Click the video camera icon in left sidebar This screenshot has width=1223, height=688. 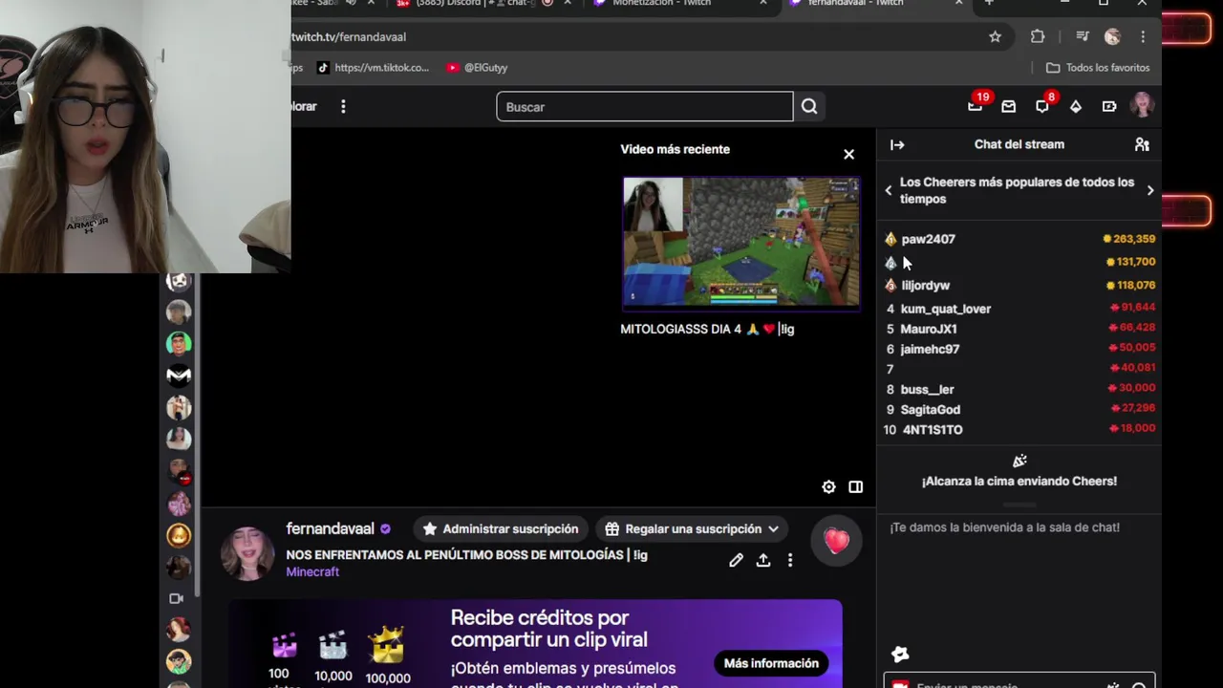tap(176, 598)
